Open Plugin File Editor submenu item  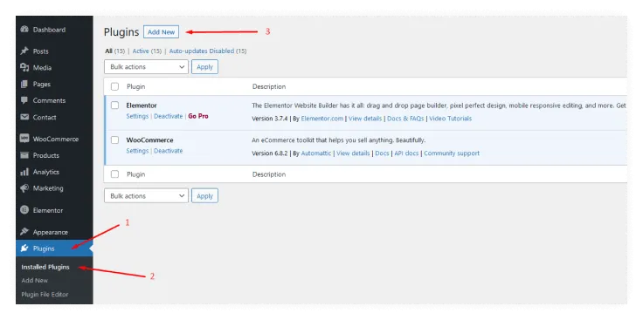[x=45, y=294]
